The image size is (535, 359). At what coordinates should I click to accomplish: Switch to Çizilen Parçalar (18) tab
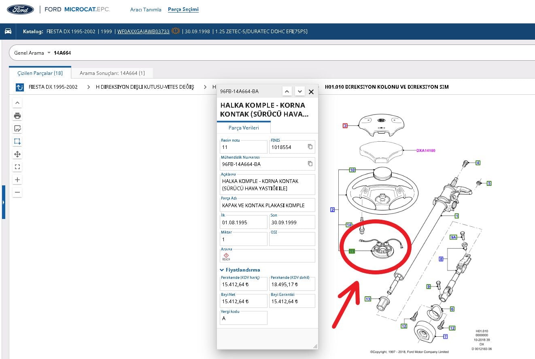[40, 73]
